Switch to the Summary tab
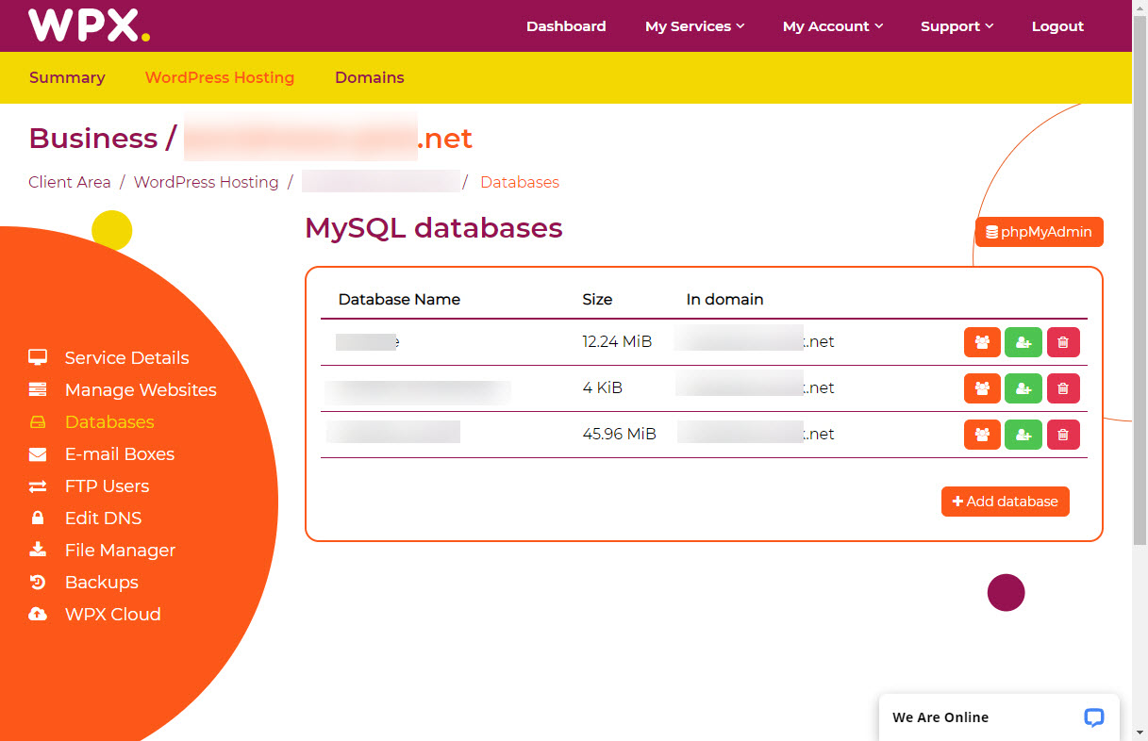1148x741 pixels. 67,77
